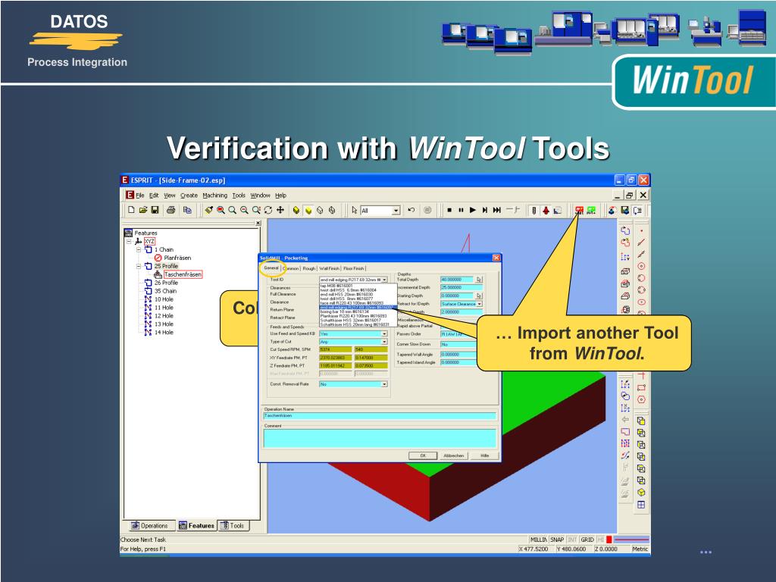Open the selection filter 'All' dropdown

[396, 211]
